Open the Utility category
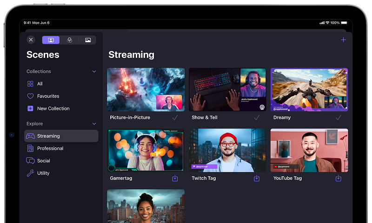Viewport: 372px width, 223px height. point(43,173)
